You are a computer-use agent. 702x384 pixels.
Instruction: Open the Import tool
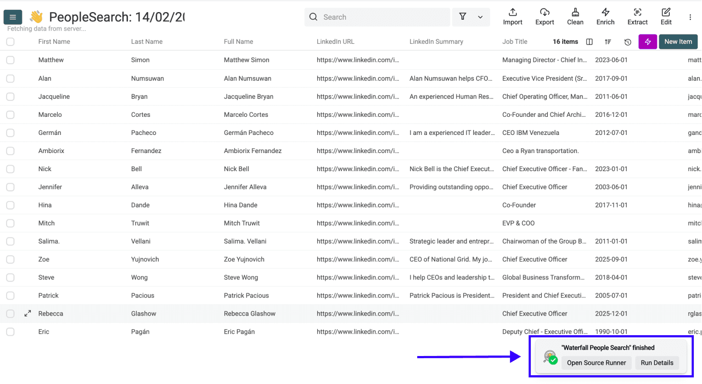click(512, 16)
